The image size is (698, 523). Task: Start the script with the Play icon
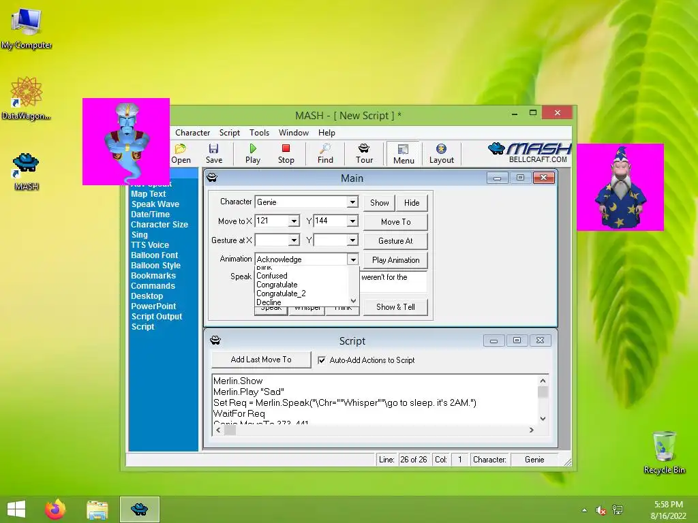[253, 153]
